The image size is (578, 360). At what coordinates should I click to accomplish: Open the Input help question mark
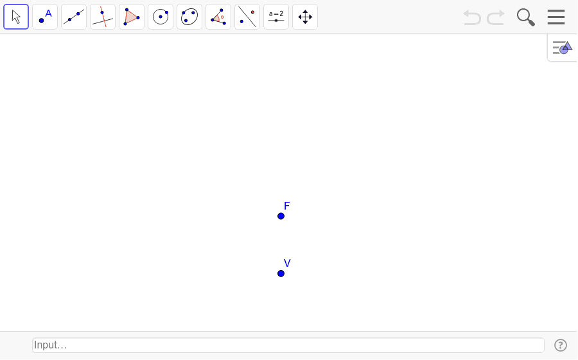click(561, 345)
